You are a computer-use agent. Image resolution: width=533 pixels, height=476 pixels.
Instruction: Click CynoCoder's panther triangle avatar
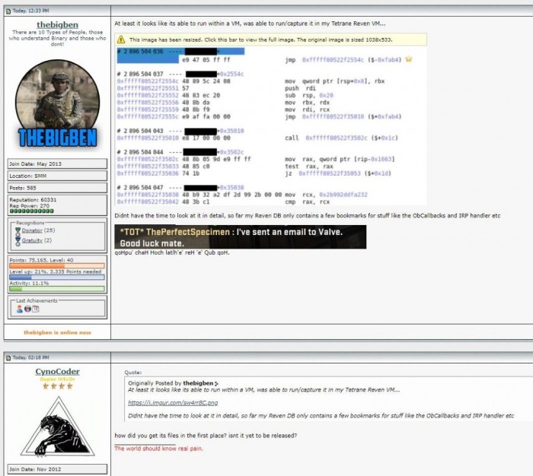(57, 427)
